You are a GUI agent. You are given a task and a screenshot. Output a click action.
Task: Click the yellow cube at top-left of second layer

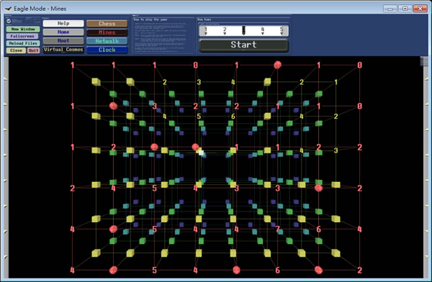[x=96, y=82]
